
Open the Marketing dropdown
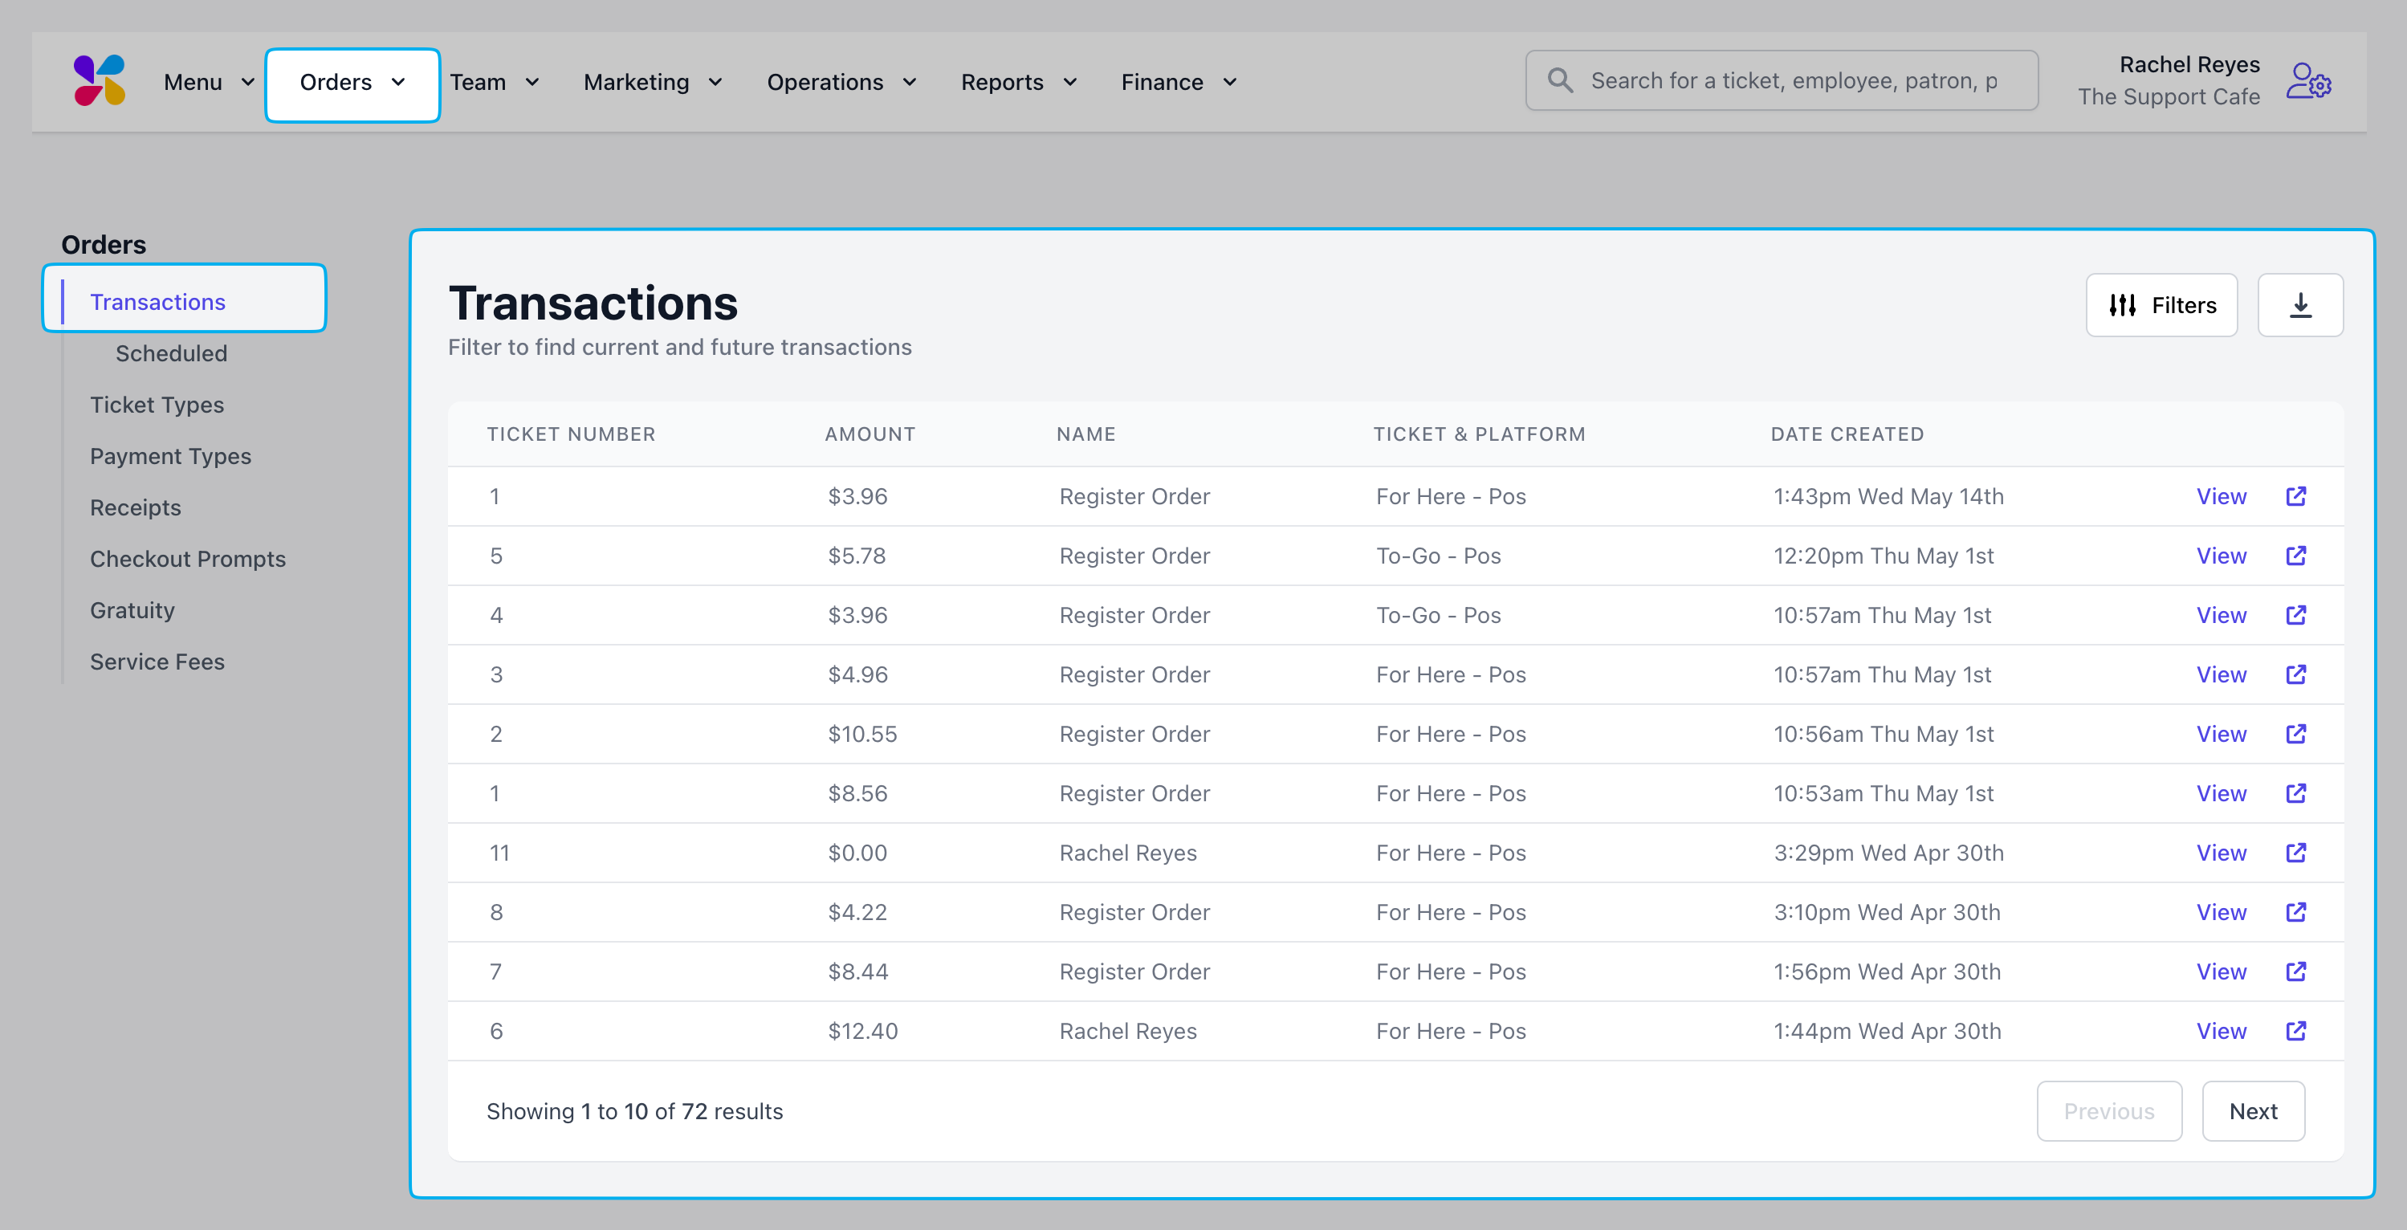(x=652, y=82)
